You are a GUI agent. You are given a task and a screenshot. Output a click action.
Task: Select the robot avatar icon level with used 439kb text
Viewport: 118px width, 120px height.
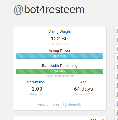coord(117,76)
